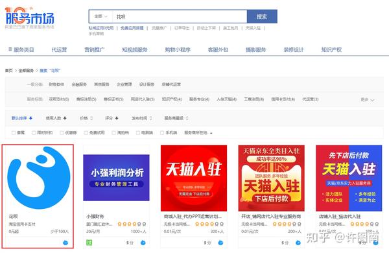The width and height of the screenshot is (389, 253).
Task: Filter by 金融服务 category
Action: [x=79, y=84]
